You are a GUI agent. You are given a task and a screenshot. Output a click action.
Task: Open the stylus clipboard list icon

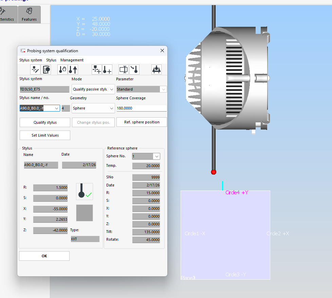(x=46, y=69)
